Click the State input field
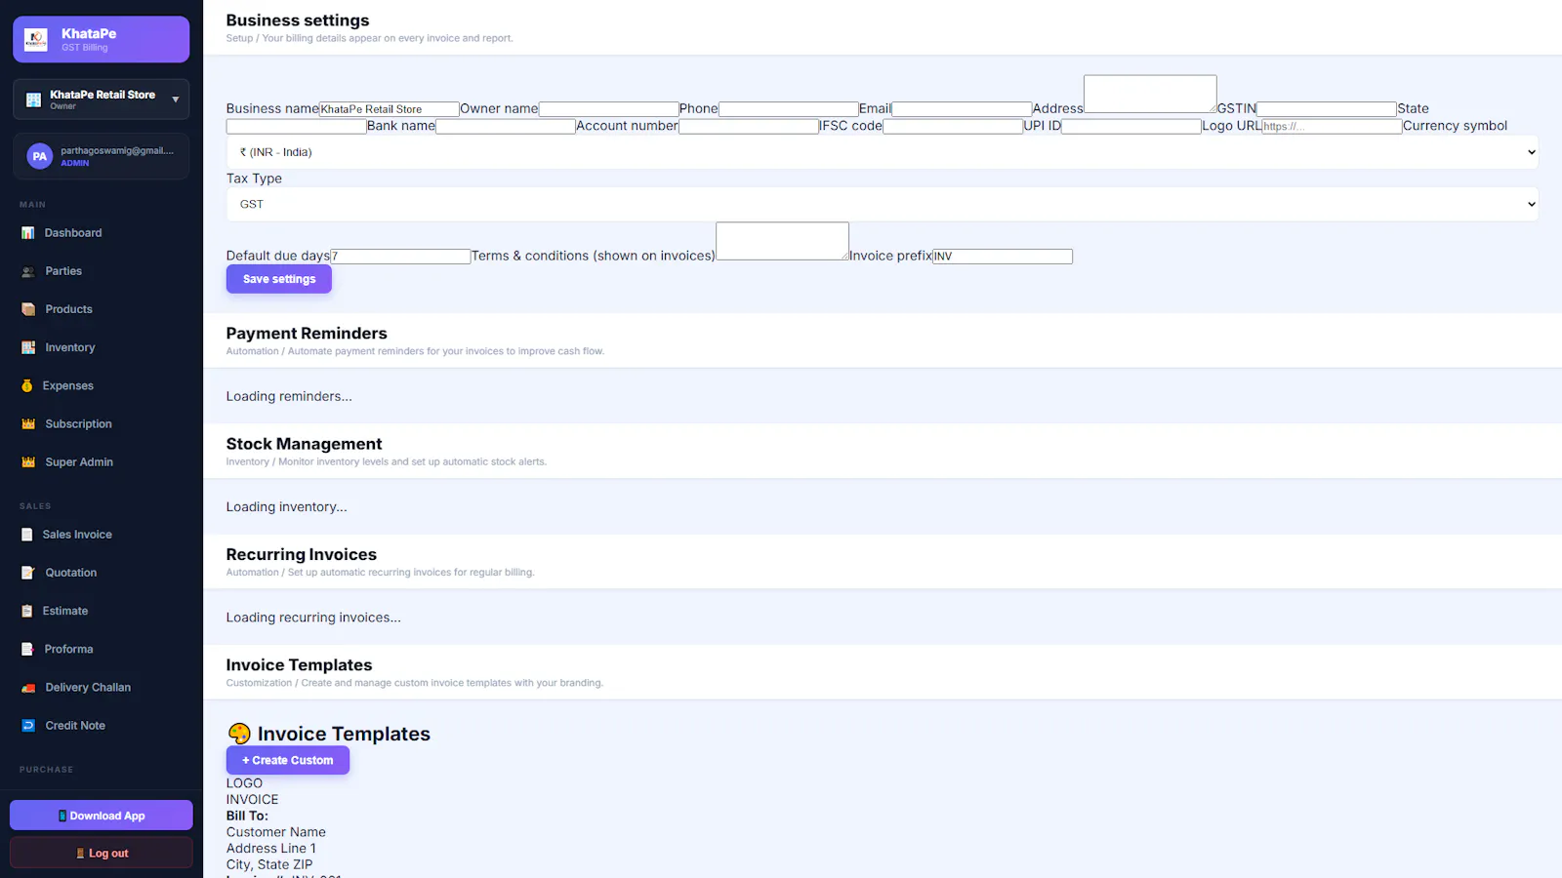The width and height of the screenshot is (1562, 878). (297, 127)
